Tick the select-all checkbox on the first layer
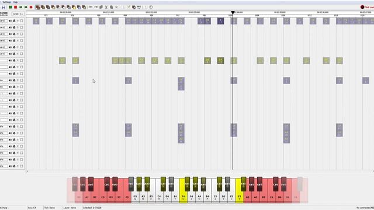This screenshot has height=210, width=374. point(22,21)
